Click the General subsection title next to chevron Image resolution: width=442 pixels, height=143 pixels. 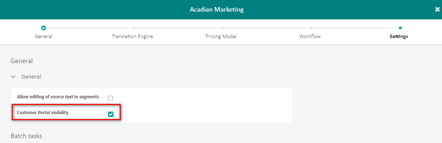(31, 76)
